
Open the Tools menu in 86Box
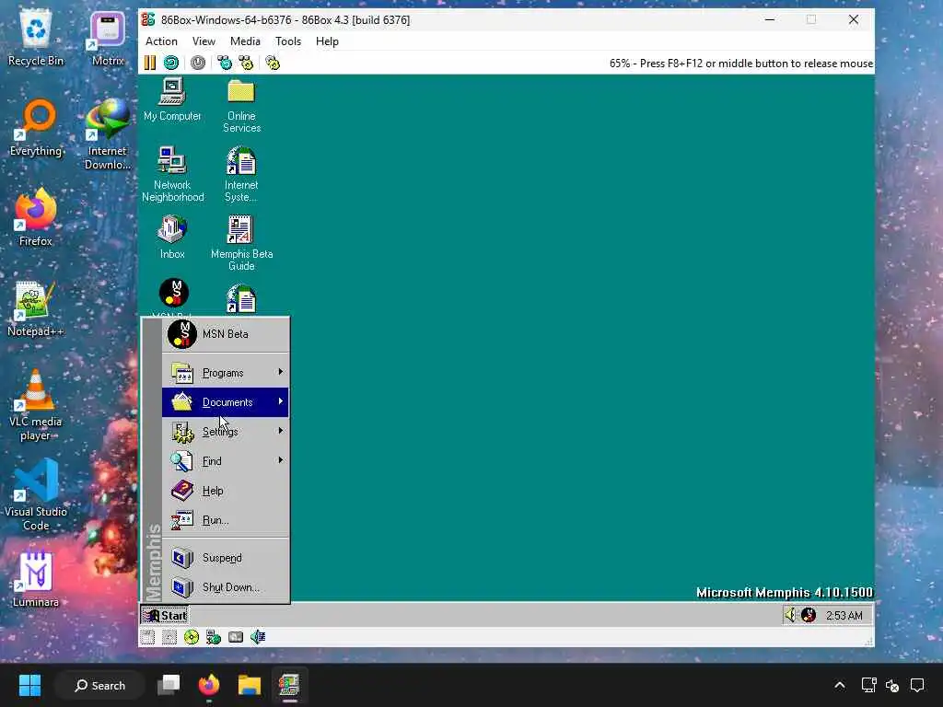tap(288, 41)
